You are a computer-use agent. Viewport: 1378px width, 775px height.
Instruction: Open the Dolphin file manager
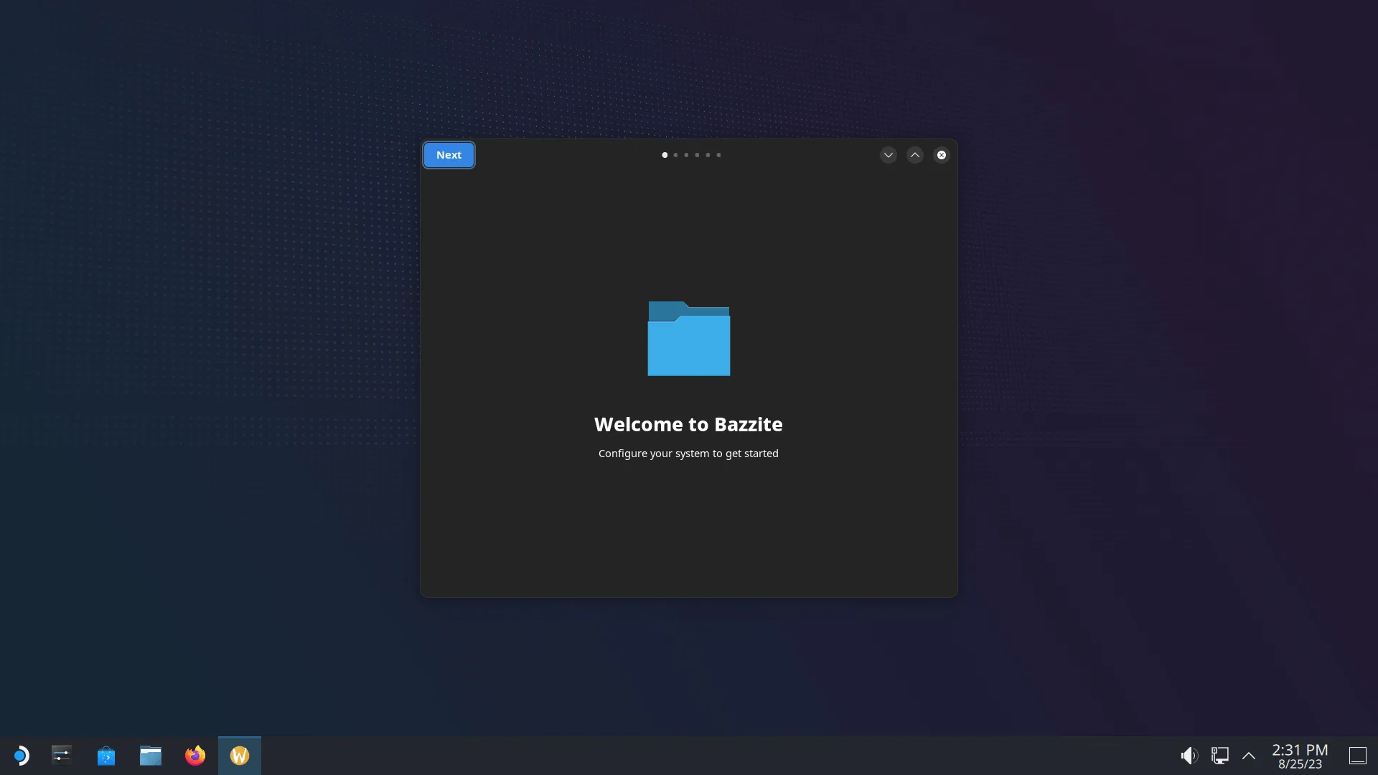coord(151,756)
